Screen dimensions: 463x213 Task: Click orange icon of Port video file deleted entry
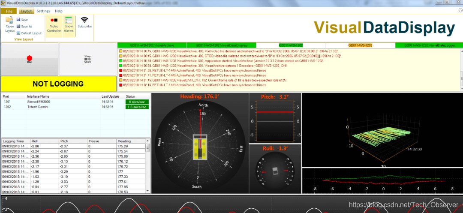tap(120, 51)
